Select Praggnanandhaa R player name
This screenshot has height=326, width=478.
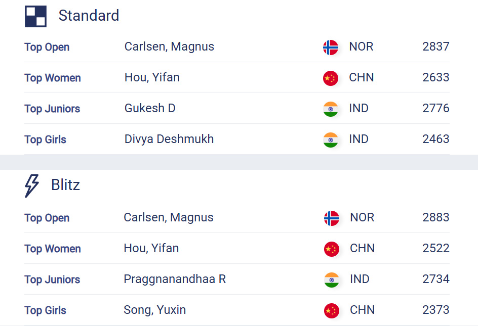pos(175,279)
